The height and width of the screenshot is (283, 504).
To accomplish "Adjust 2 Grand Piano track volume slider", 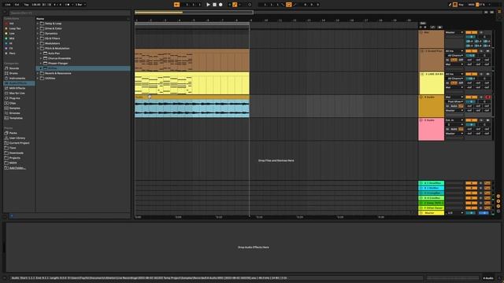I will tap(471, 56).
